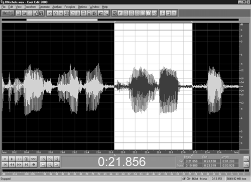Click the New file blank page icon
The image size is (251, 182).
click(19, 13)
